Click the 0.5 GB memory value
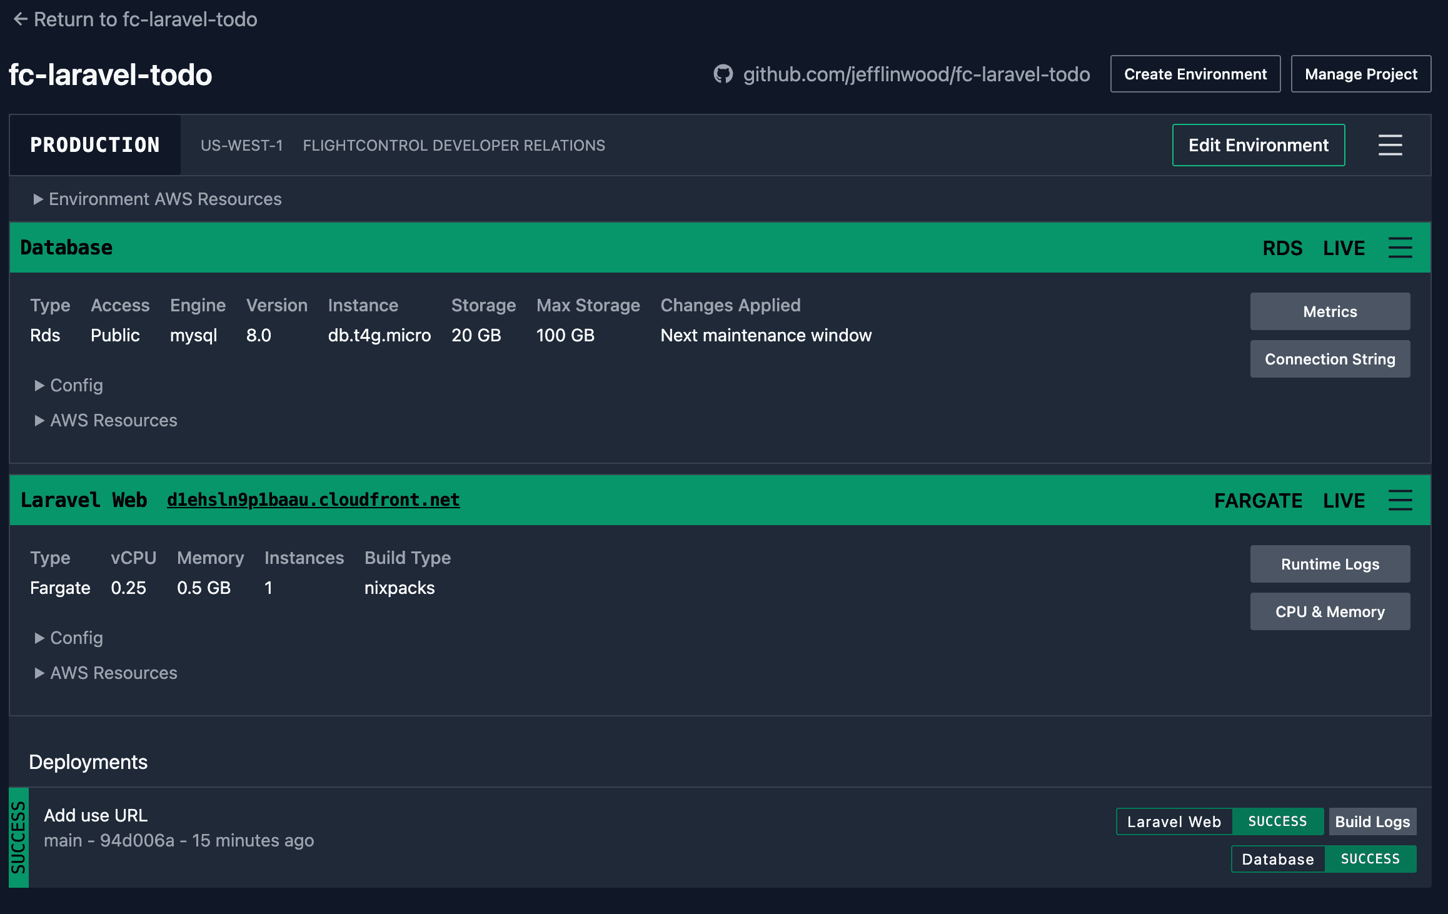 pyautogui.click(x=204, y=588)
